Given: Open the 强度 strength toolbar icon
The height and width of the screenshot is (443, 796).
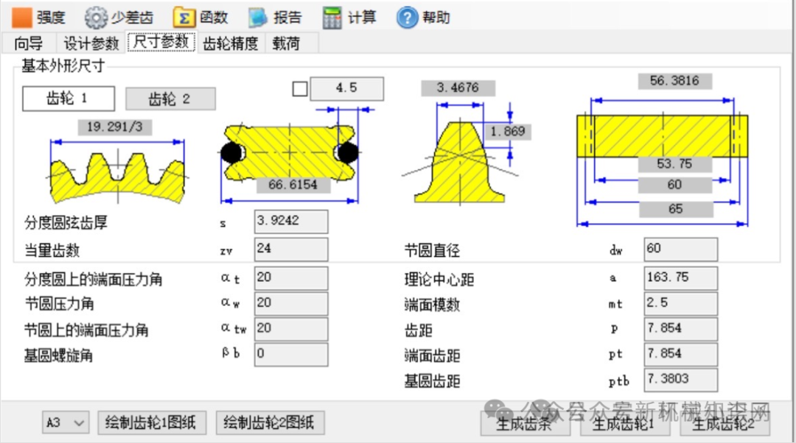Looking at the screenshot, I should (21, 18).
